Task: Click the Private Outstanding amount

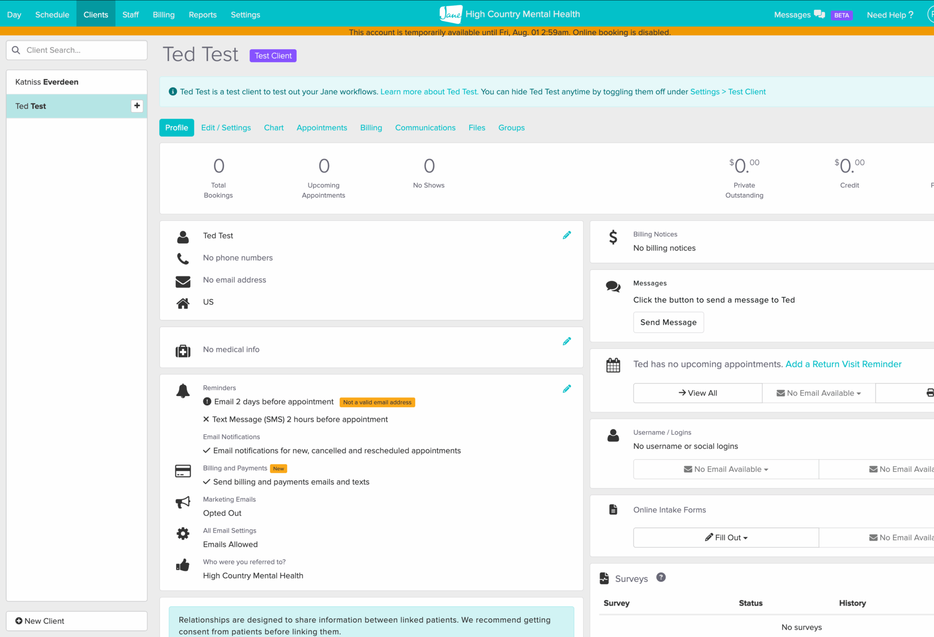Action: pyautogui.click(x=744, y=166)
